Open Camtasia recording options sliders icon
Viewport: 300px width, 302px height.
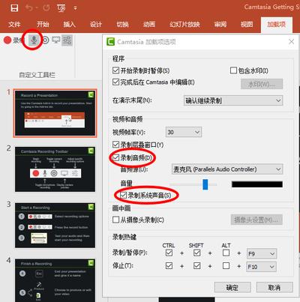tap(67, 40)
